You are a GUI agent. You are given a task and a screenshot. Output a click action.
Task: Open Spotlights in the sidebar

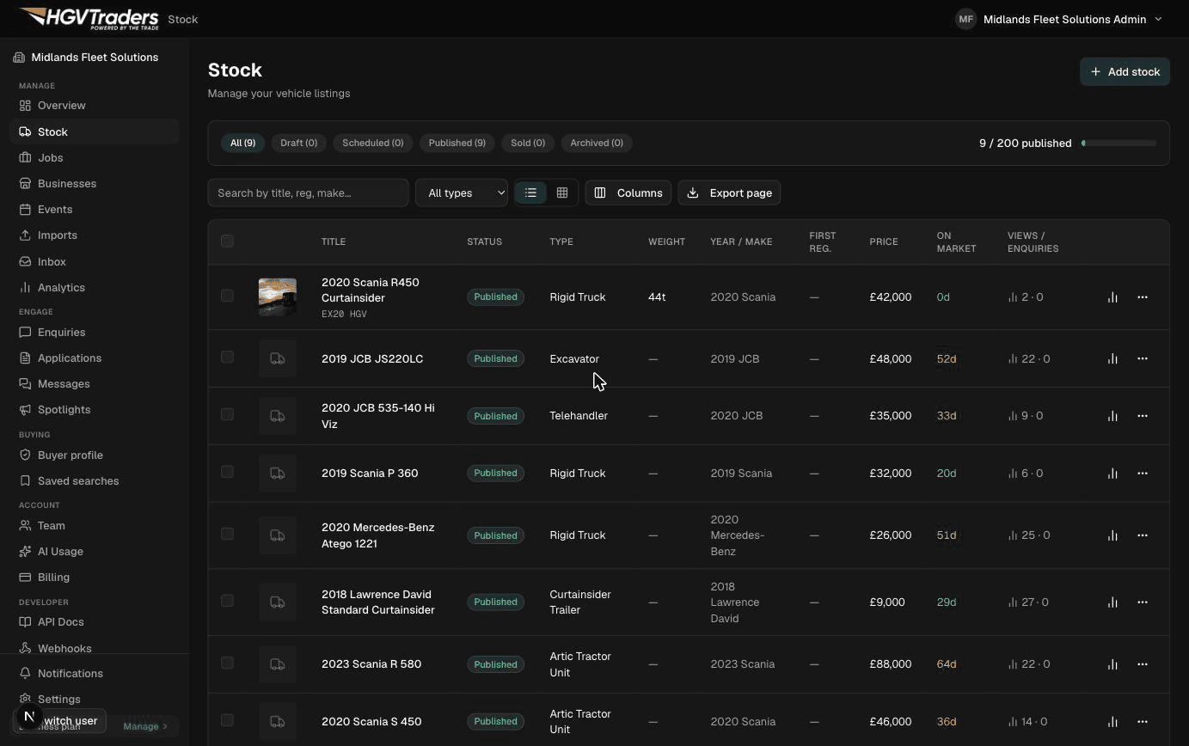point(95,409)
